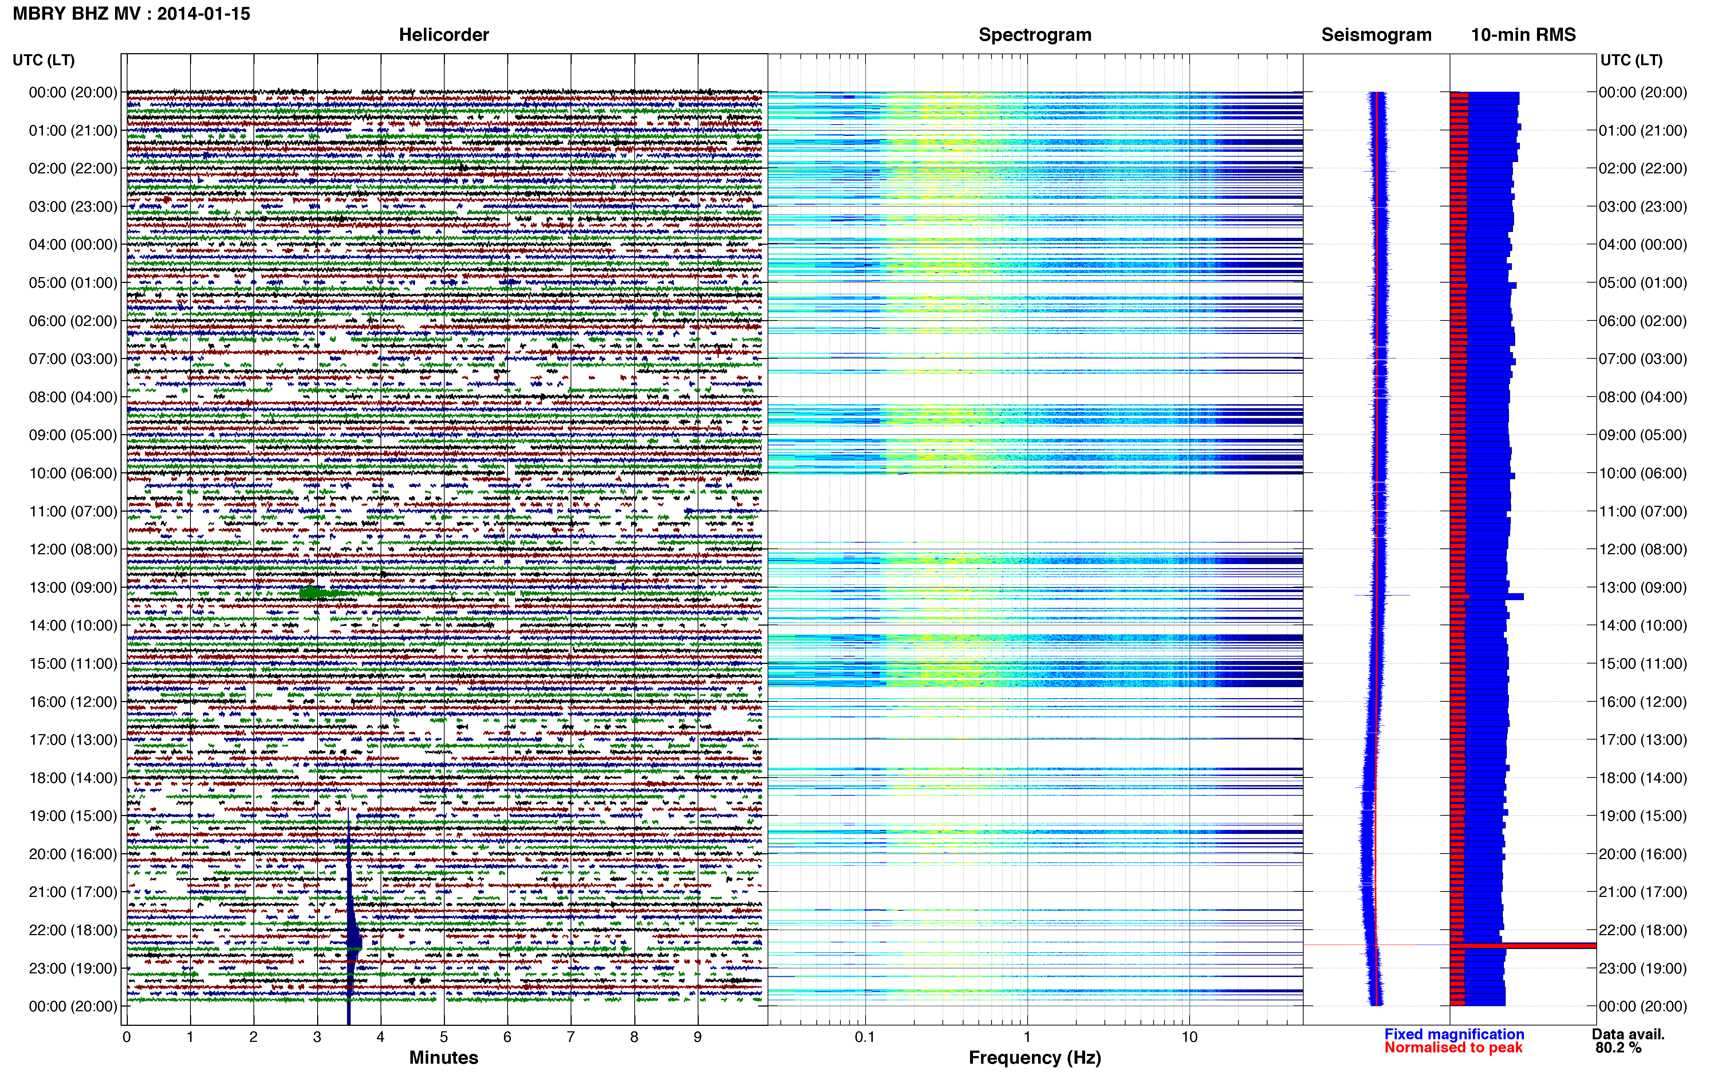Click the 7 tick on the Minutes axis

(571, 1037)
